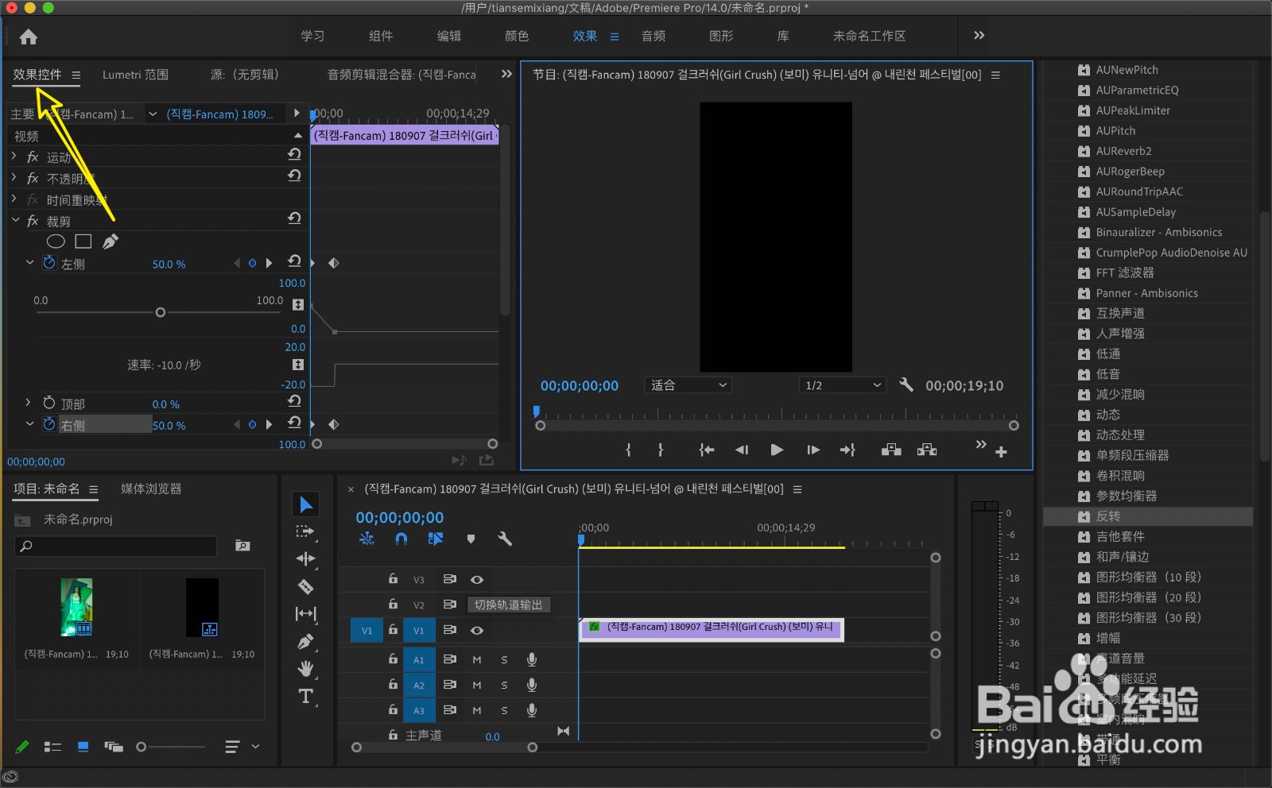Create an ellipse mask for the crop effect
Screen dimensions: 1272x788
tap(56, 241)
